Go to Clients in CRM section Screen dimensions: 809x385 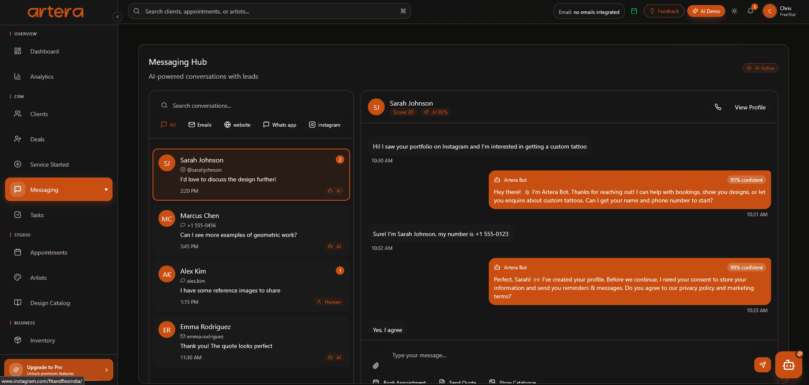59,114
